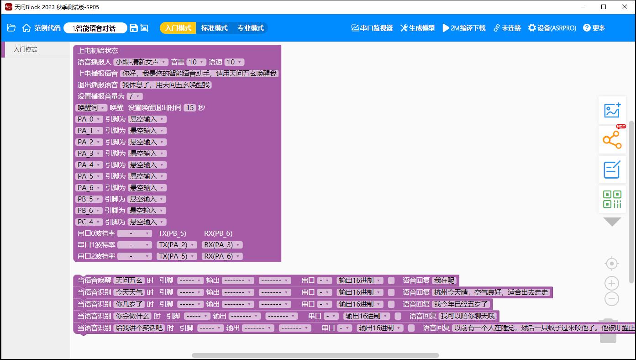
Task: Click the home icon for example code
Action: click(26, 28)
